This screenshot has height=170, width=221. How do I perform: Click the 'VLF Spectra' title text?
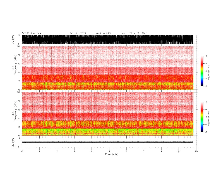tap(32, 33)
